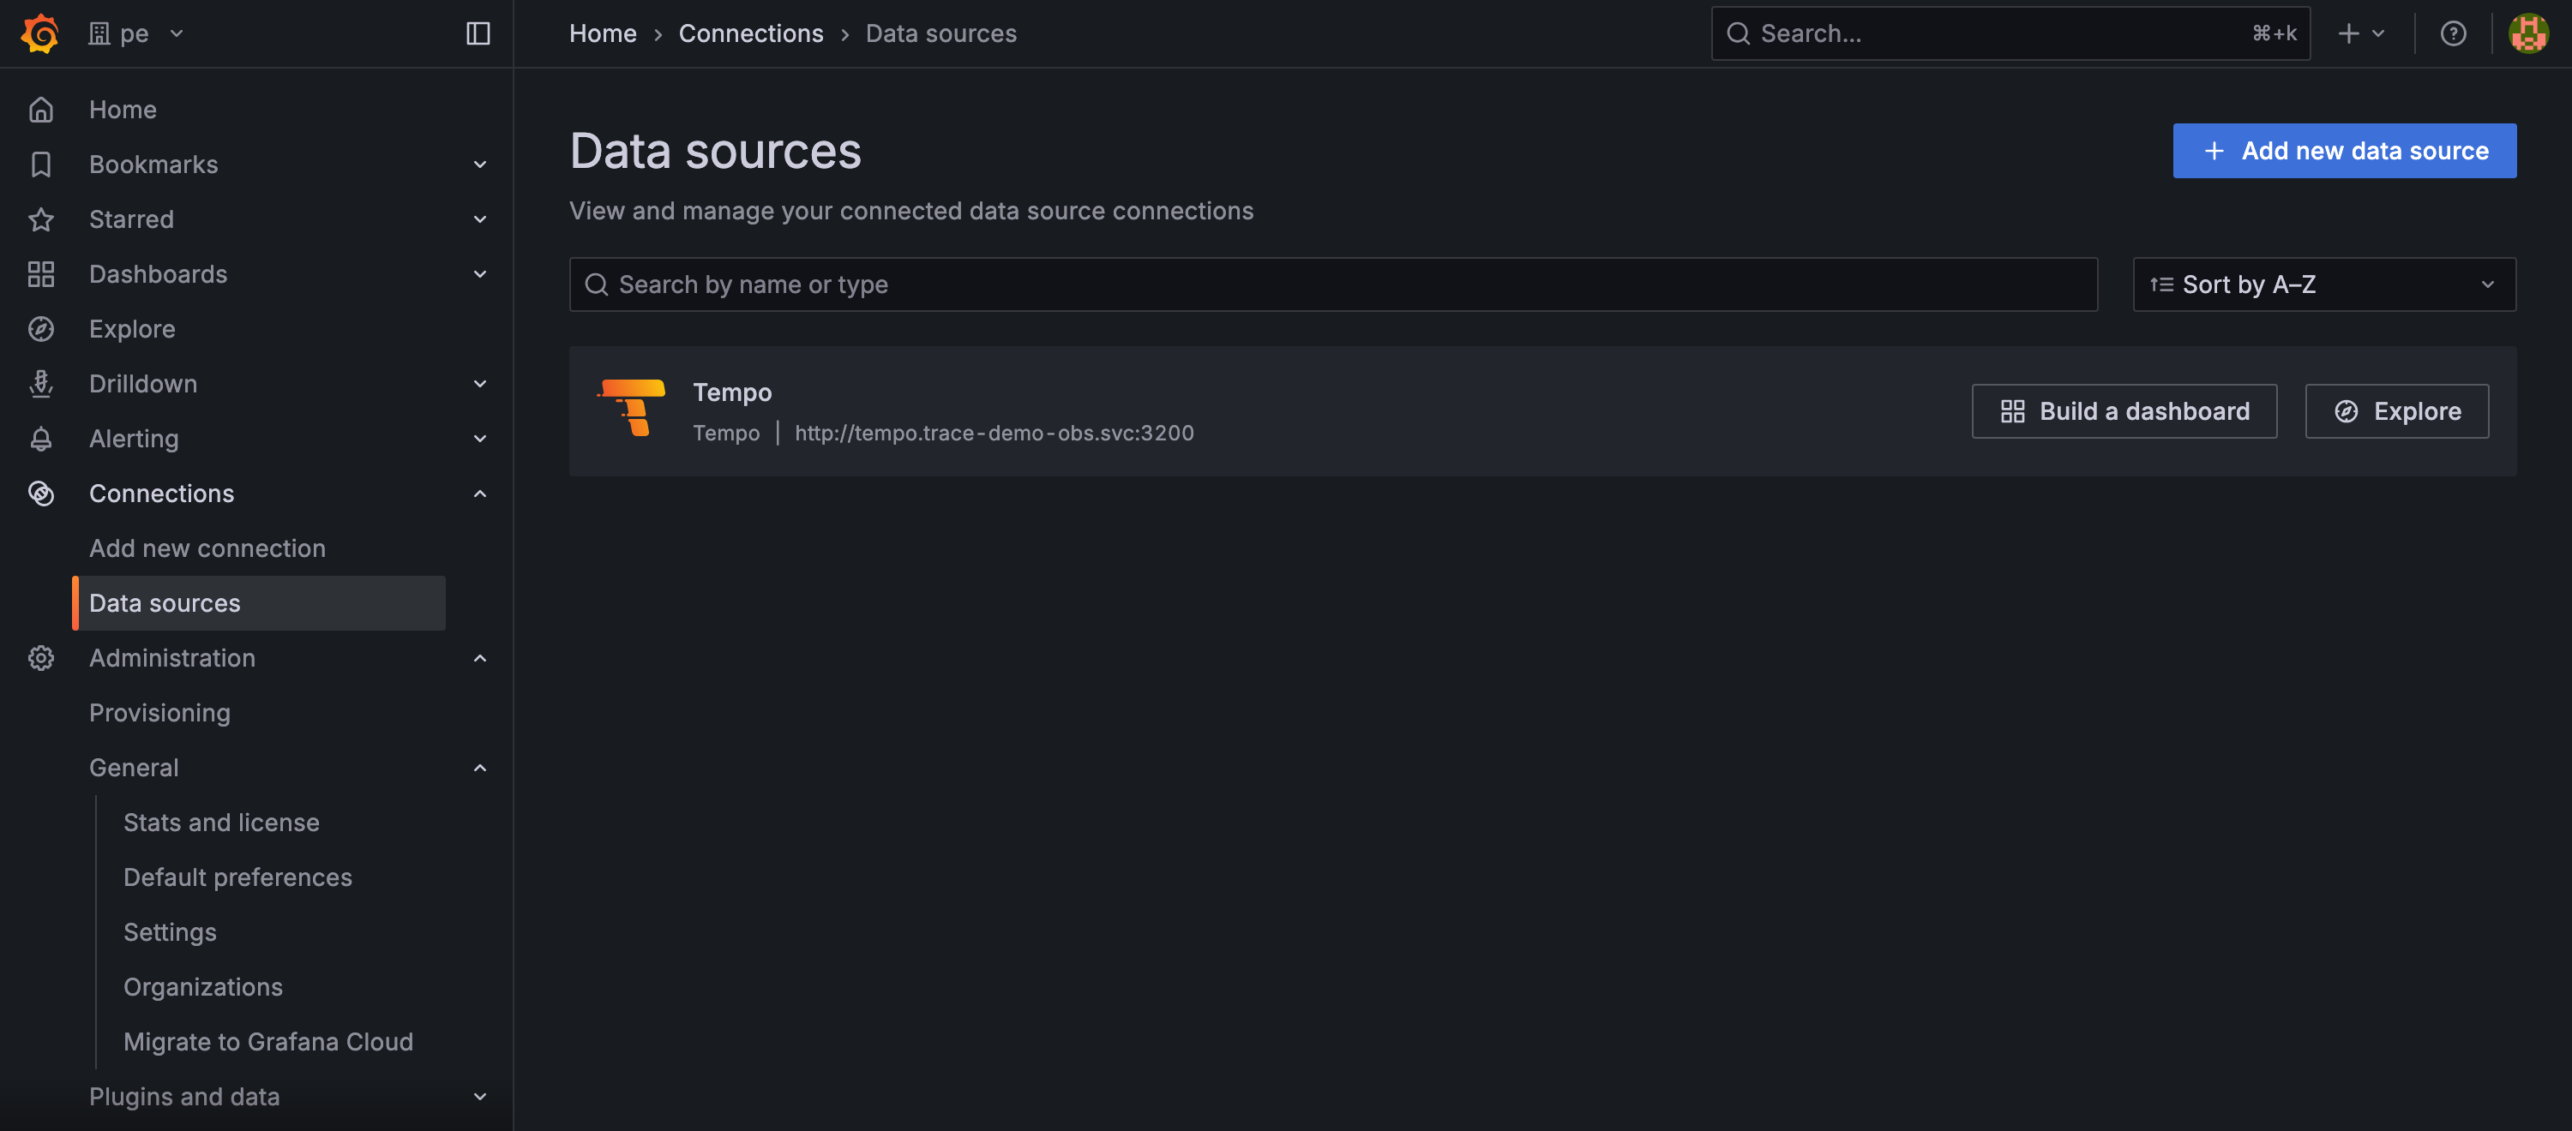Open Default preferences page
Viewport: 2572px width, 1131px height.
point(237,877)
